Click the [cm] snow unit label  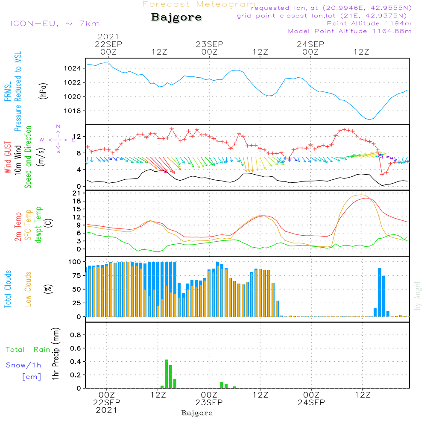(32, 377)
